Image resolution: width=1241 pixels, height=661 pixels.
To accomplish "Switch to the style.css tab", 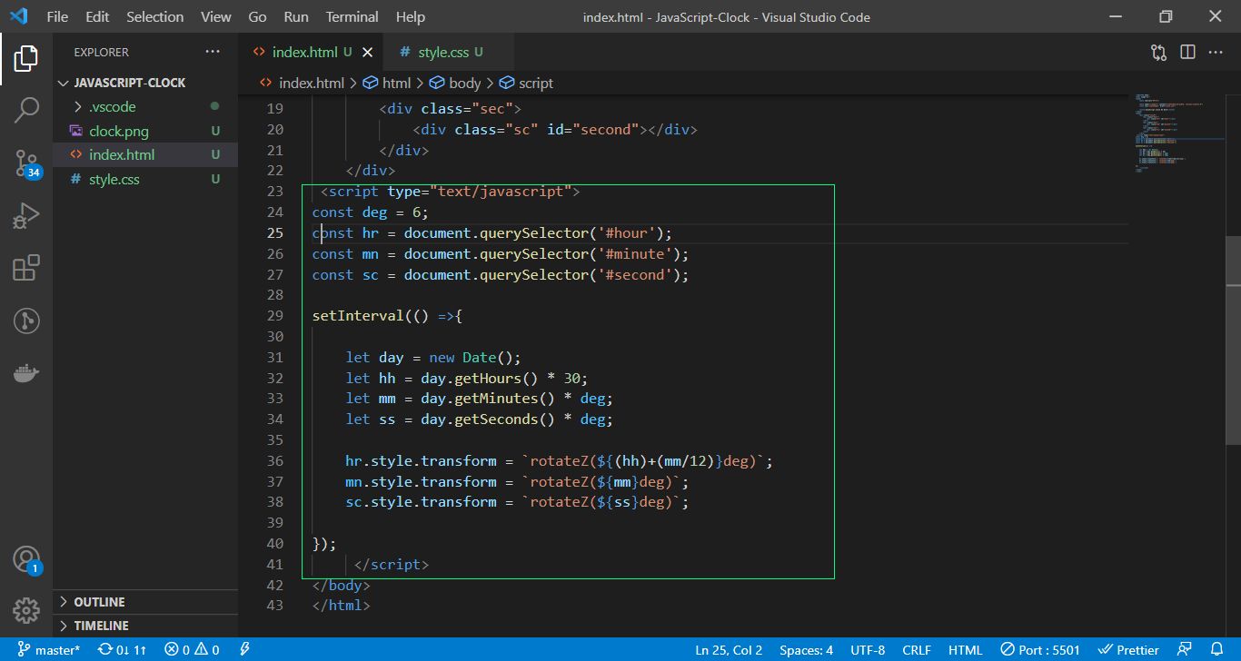I will pos(449,53).
